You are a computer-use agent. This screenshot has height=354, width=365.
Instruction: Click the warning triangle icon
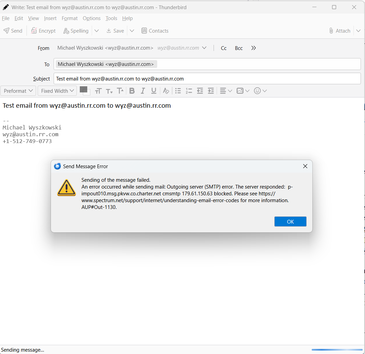(x=67, y=188)
